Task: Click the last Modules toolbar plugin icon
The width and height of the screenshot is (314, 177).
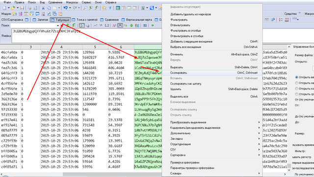Action: pyautogui.click(x=60, y=14)
